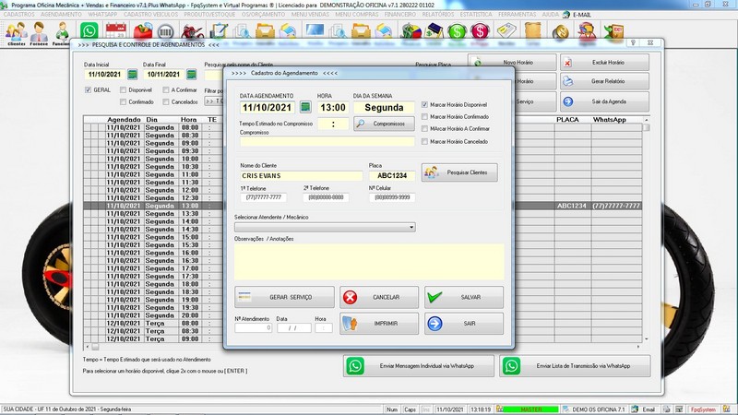Click the exit door toolbar icon

613,31
